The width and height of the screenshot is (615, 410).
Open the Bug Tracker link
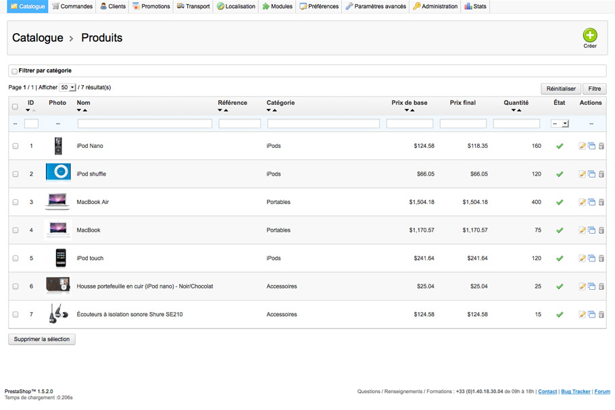click(575, 392)
